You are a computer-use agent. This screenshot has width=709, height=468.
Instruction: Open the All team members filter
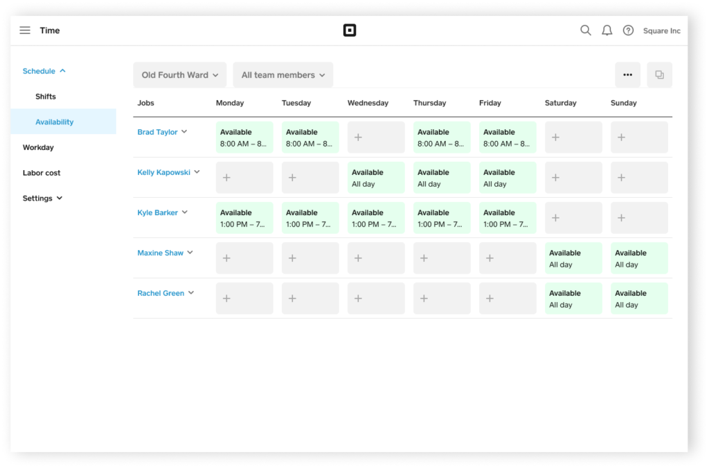282,75
